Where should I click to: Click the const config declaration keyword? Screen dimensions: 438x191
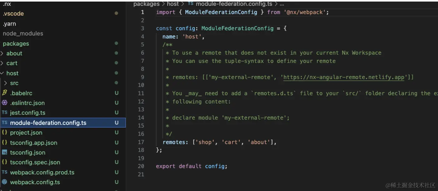click(x=164, y=28)
